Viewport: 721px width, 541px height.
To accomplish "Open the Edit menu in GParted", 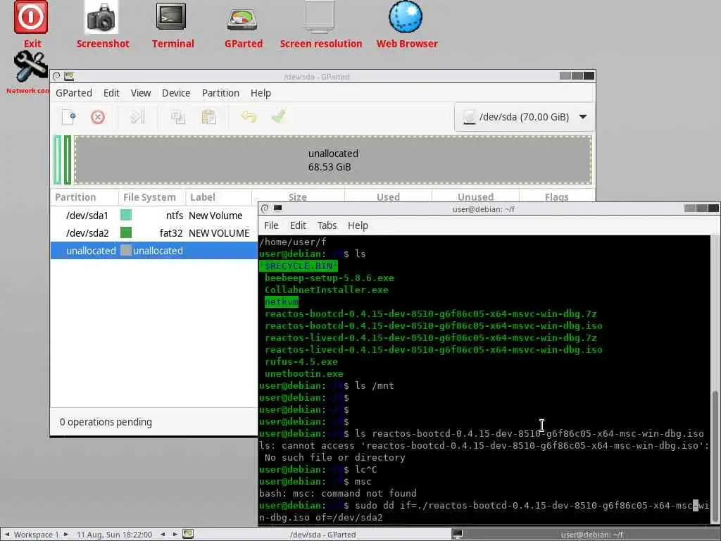I will [111, 93].
